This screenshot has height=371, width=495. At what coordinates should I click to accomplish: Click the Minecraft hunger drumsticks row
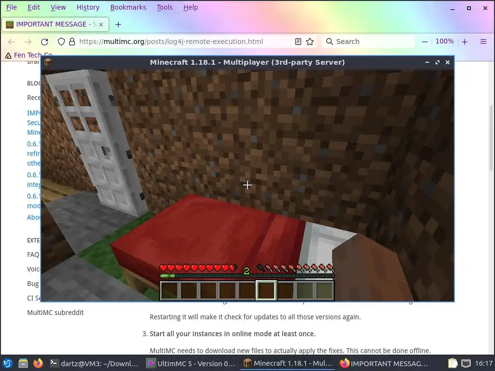click(x=295, y=268)
